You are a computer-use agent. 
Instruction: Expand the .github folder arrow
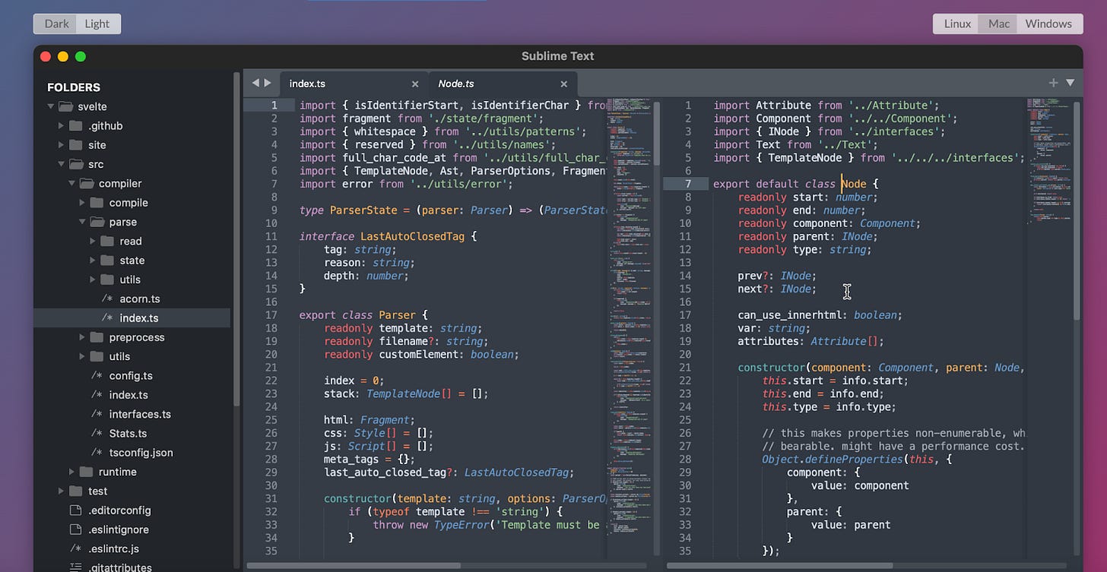pyautogui.click(x=61, y=125)
